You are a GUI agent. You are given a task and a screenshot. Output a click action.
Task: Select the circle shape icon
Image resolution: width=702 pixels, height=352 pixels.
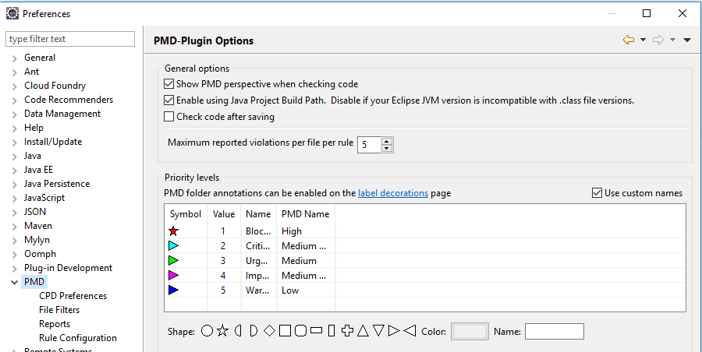click(x=207, y=331)
